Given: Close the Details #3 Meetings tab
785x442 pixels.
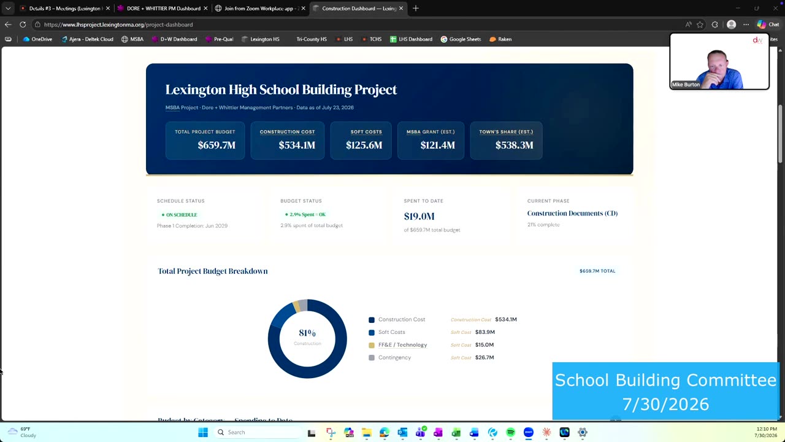Looking at the screenshot, I should 108,9.
